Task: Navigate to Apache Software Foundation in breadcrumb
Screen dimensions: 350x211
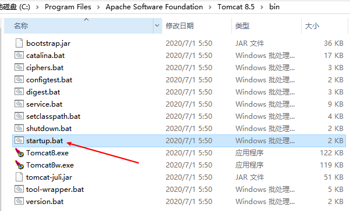Action: coord(154,7)
